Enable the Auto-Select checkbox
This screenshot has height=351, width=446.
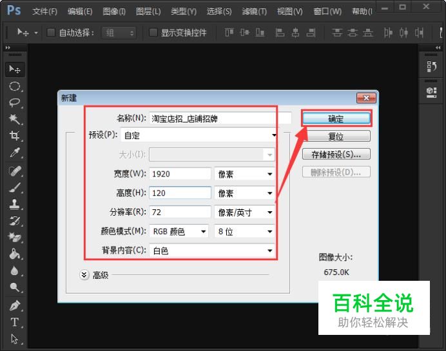click(51, 33)
